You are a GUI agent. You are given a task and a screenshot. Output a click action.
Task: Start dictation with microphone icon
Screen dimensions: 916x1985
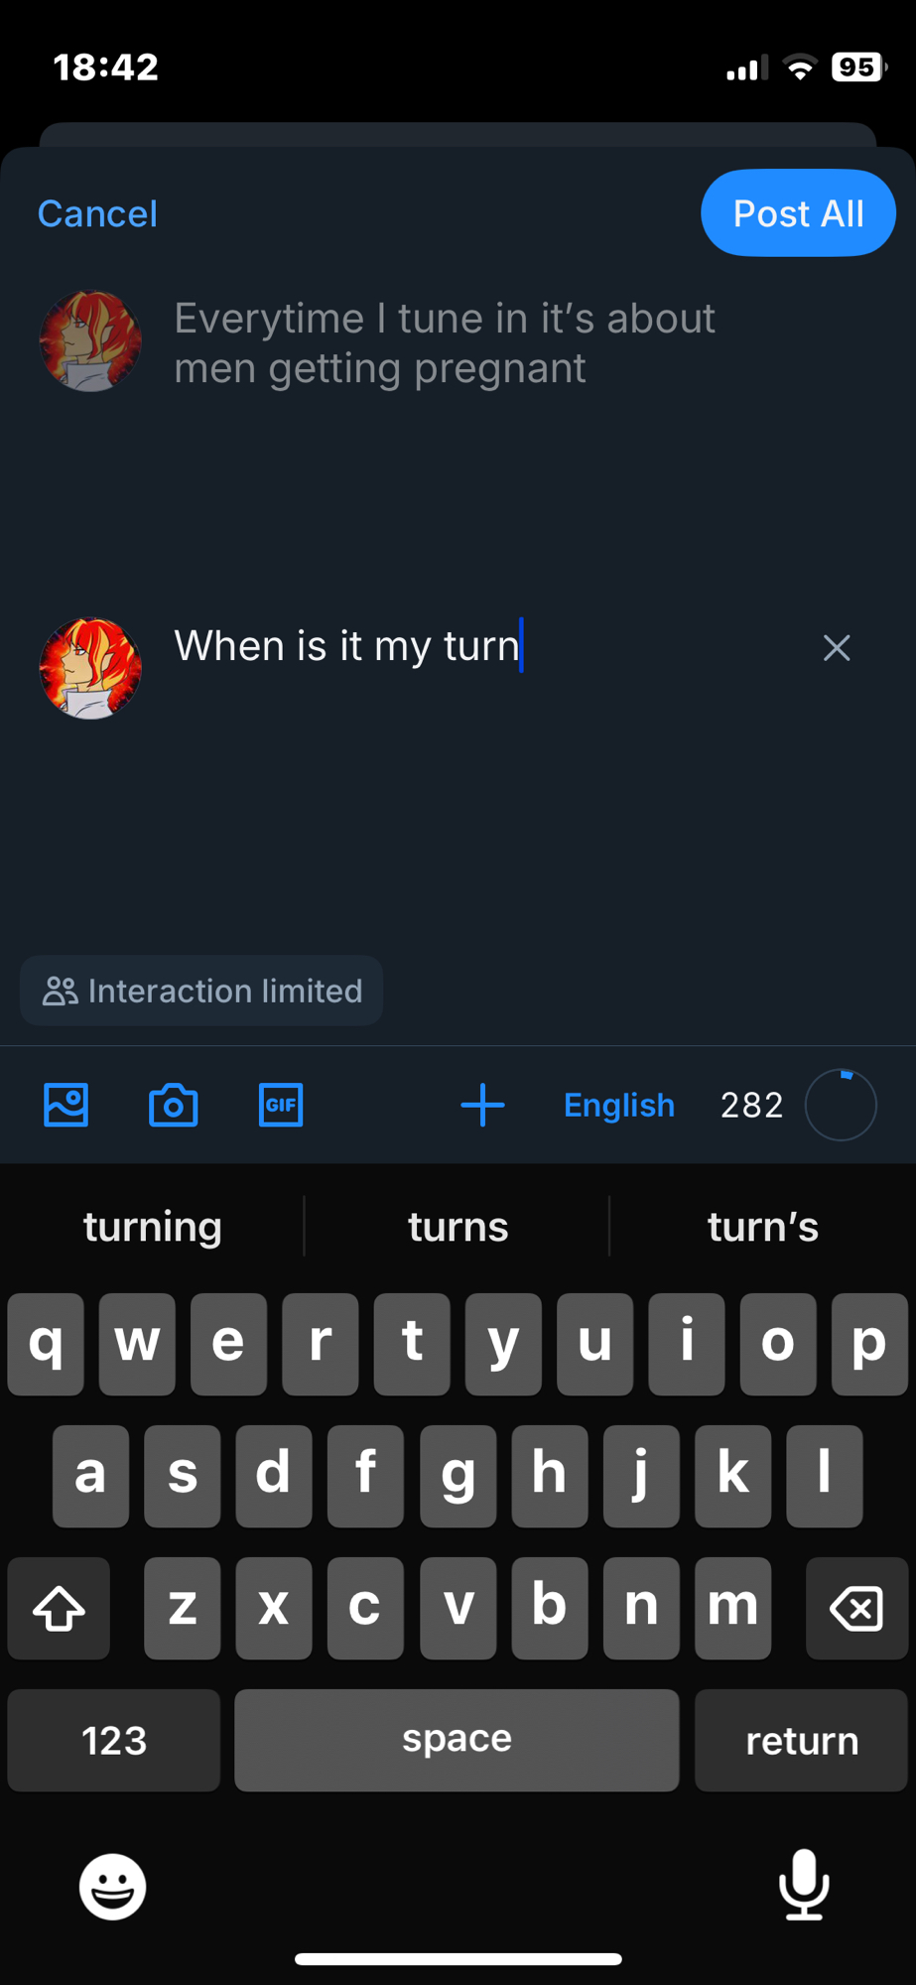tap(803, 1884)
